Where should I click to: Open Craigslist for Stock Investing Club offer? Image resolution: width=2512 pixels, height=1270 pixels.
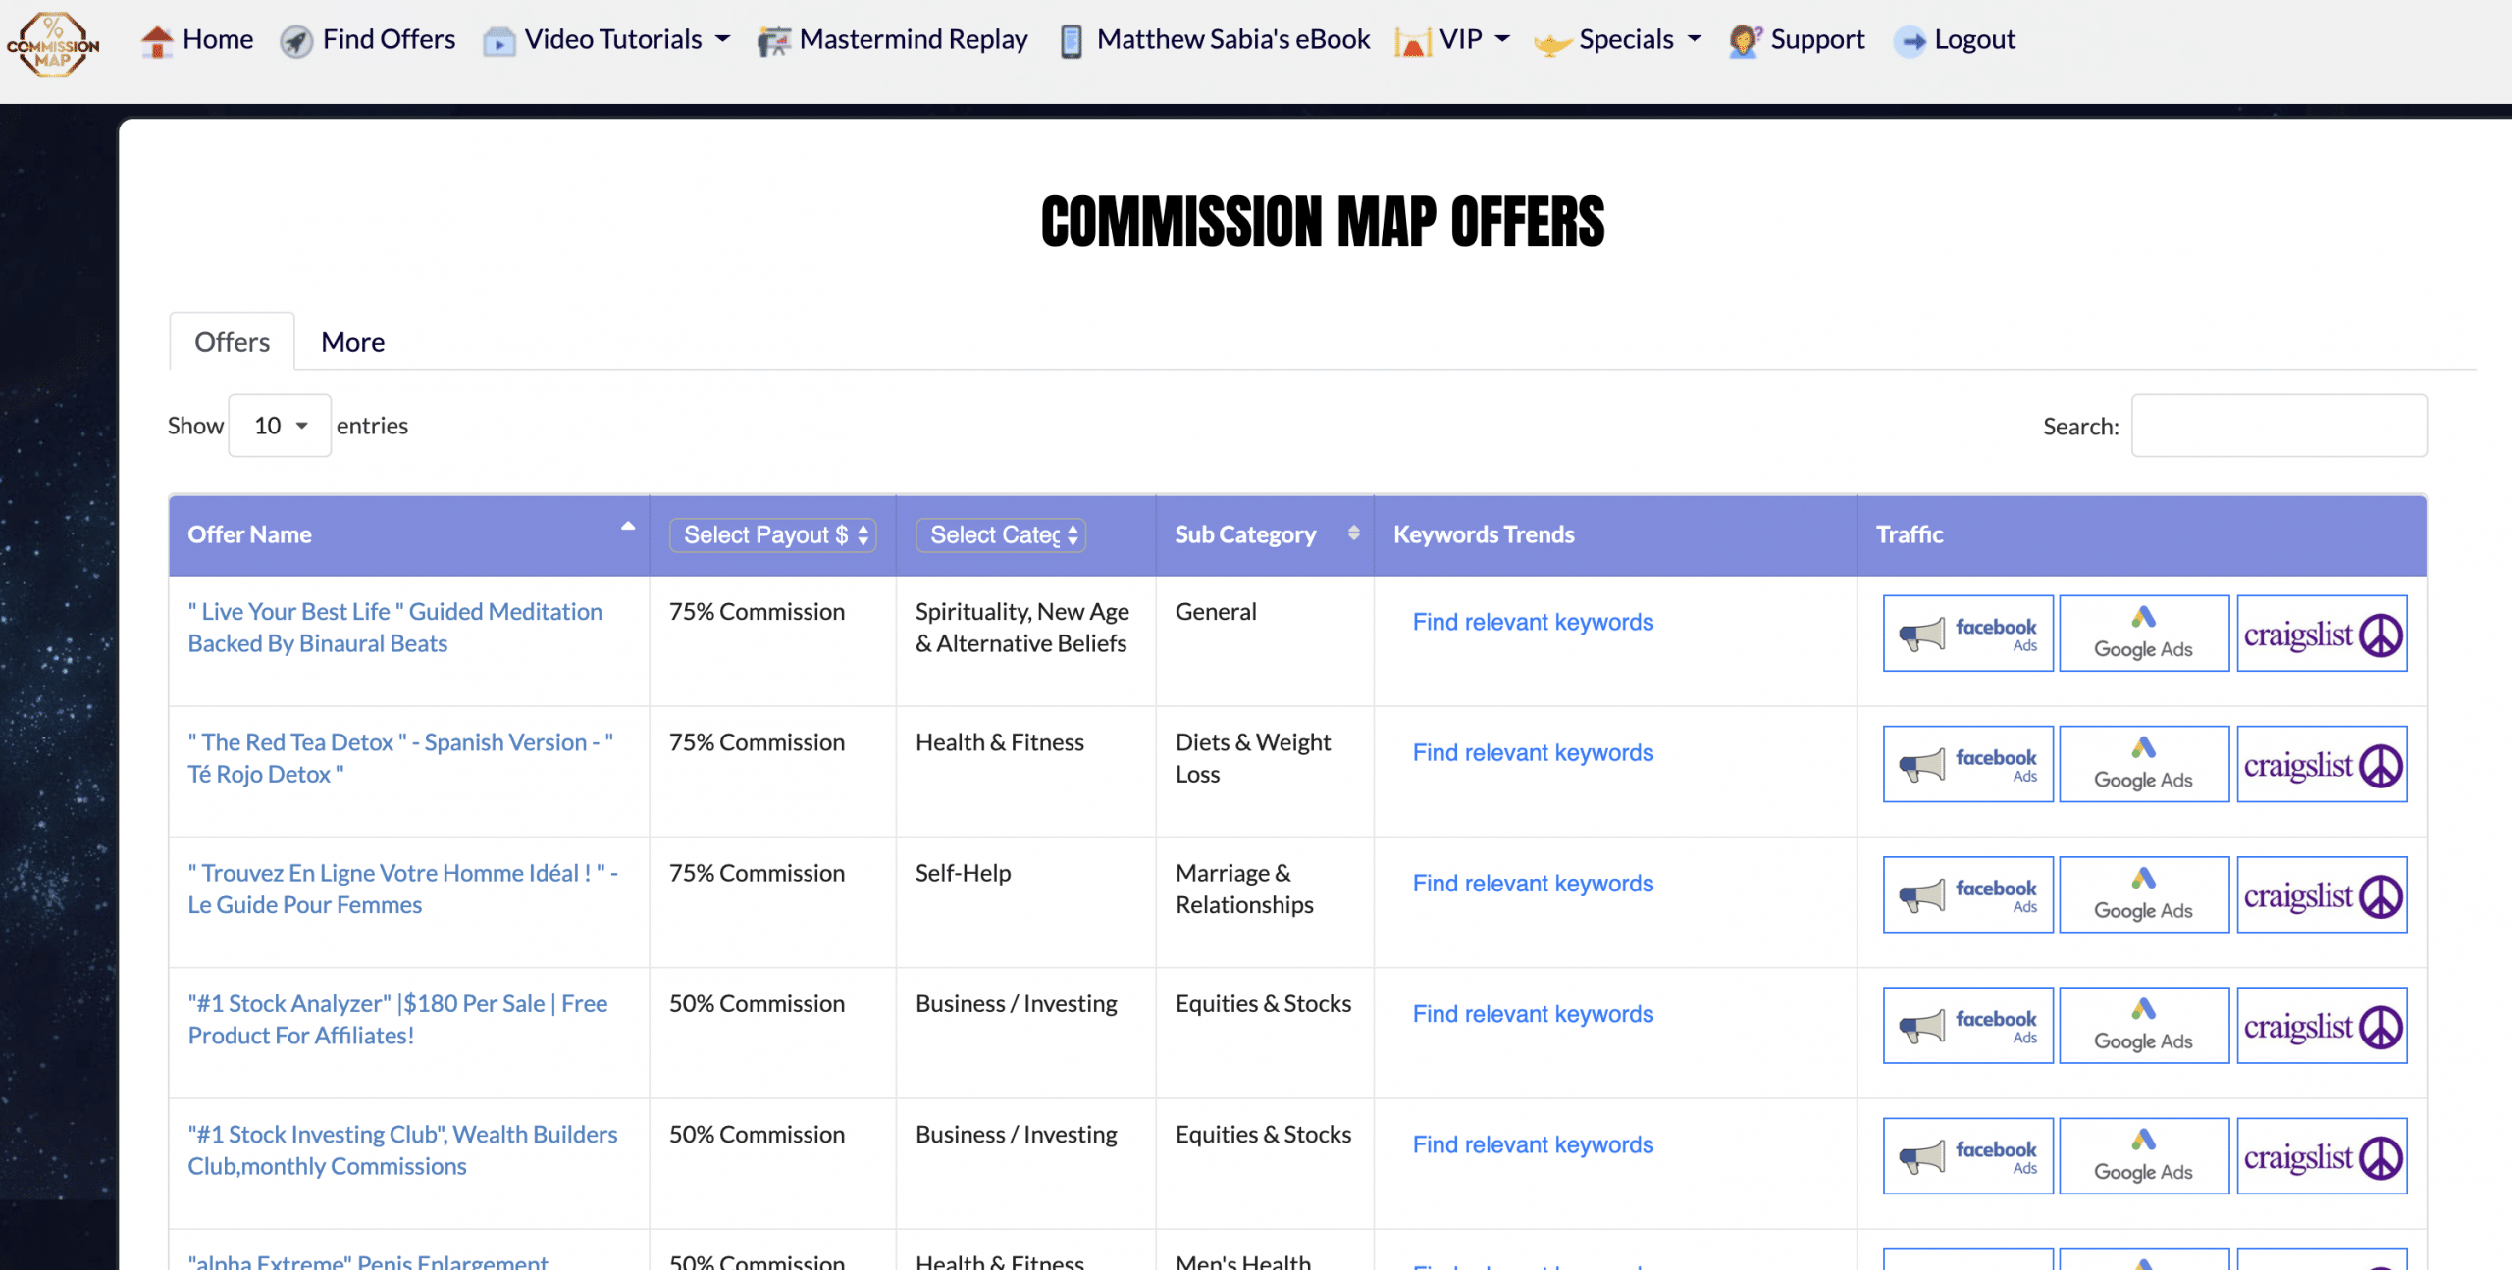[x=2322, y=1155]
